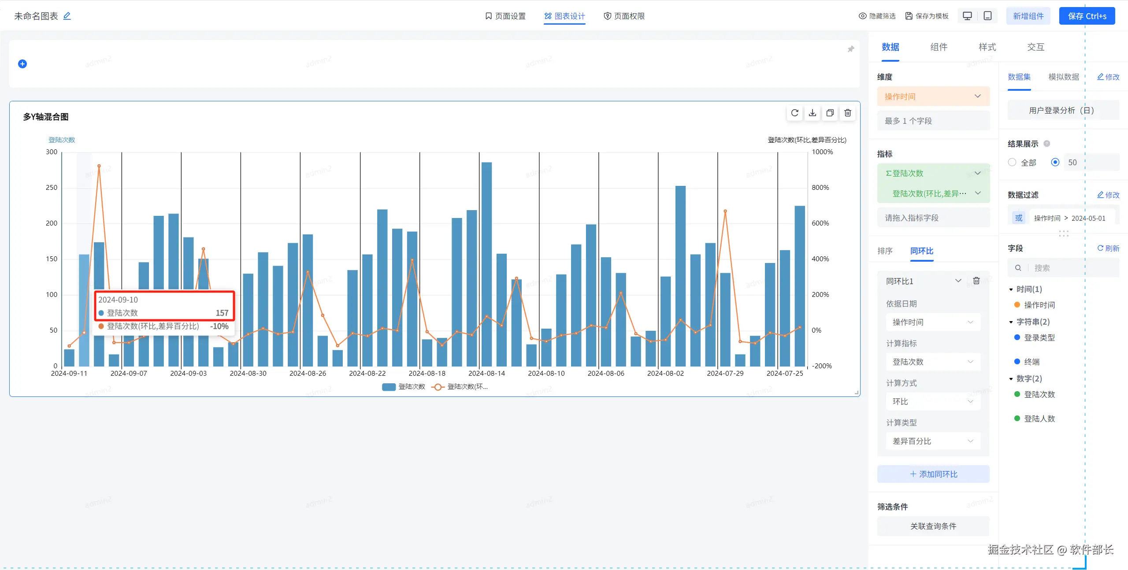The width and height of the screenshot is (1128, 570).
Task: Click the blue plus add icon
Action: (22, 64)
